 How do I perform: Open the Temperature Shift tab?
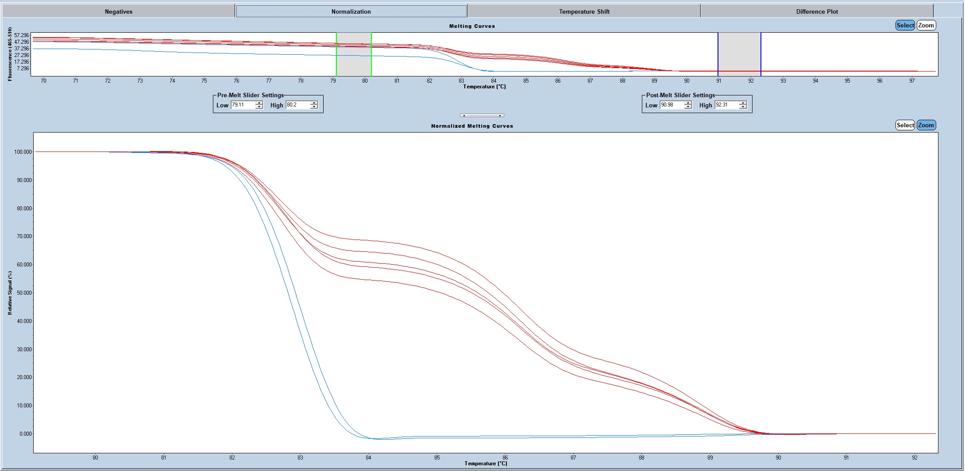[584, 11]
